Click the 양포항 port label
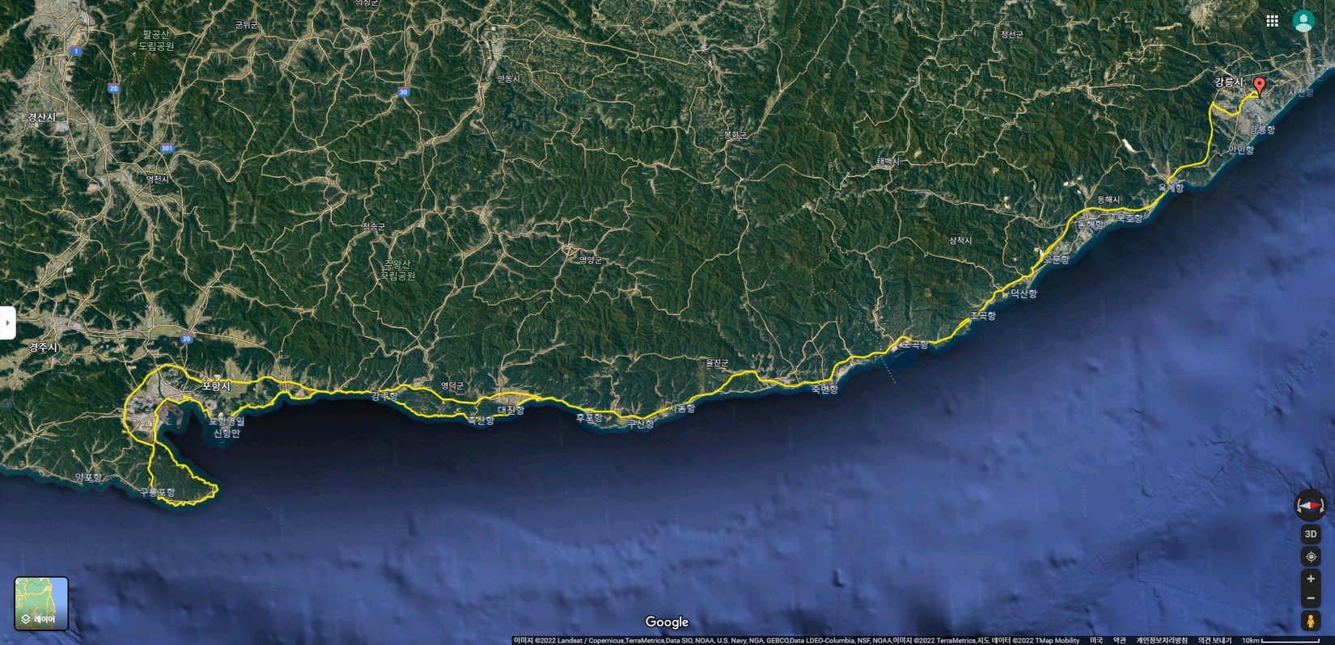Image resolution: width=1335 pixels, height=645 pixels. tap(88, 478)
